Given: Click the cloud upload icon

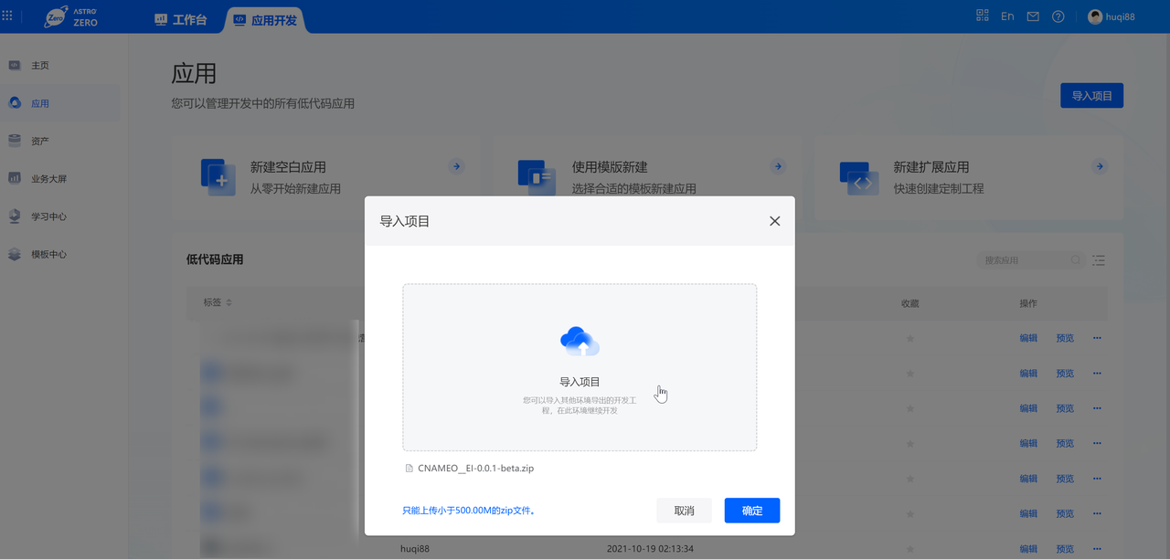Looking at the screenshot, I should [580, 341].
